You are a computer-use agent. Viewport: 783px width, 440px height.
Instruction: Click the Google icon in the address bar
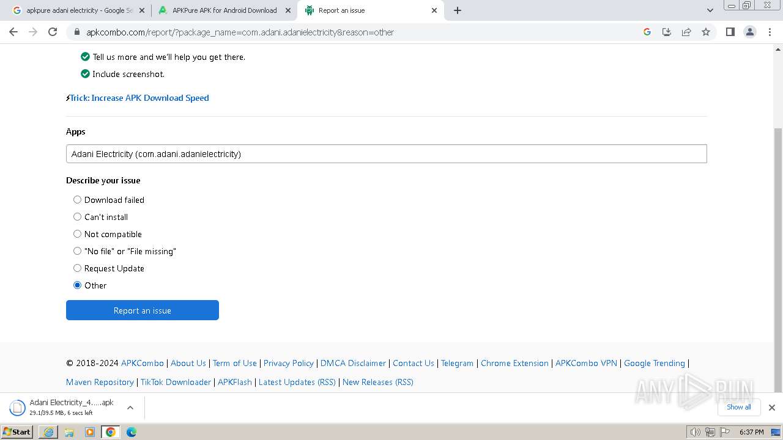[x=647, y=32]
